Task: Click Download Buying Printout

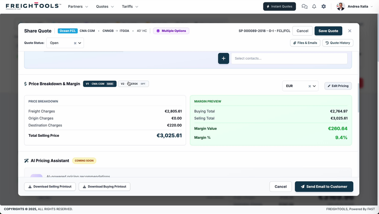Action: click(104, 186)
